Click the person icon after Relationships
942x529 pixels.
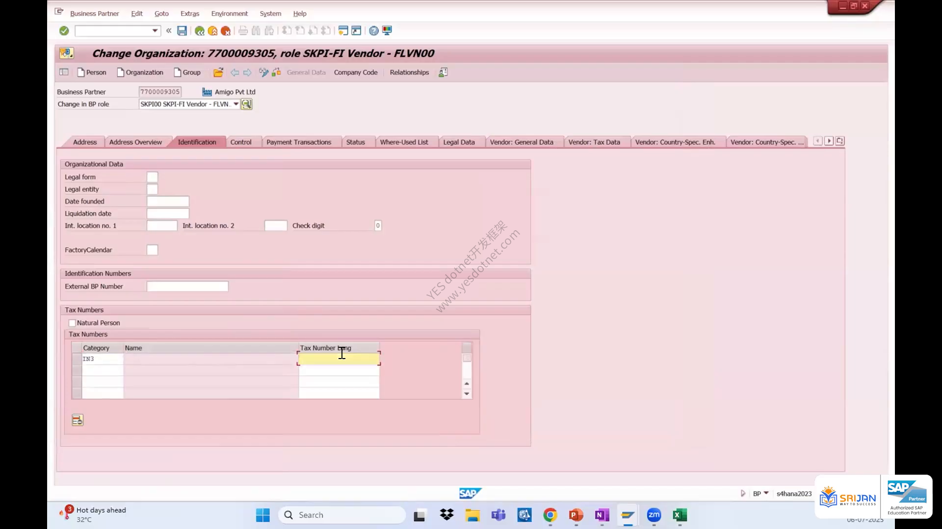coord(443,72)
